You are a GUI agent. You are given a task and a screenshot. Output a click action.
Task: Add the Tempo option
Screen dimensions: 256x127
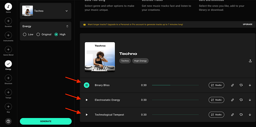[x=8, y=92]
